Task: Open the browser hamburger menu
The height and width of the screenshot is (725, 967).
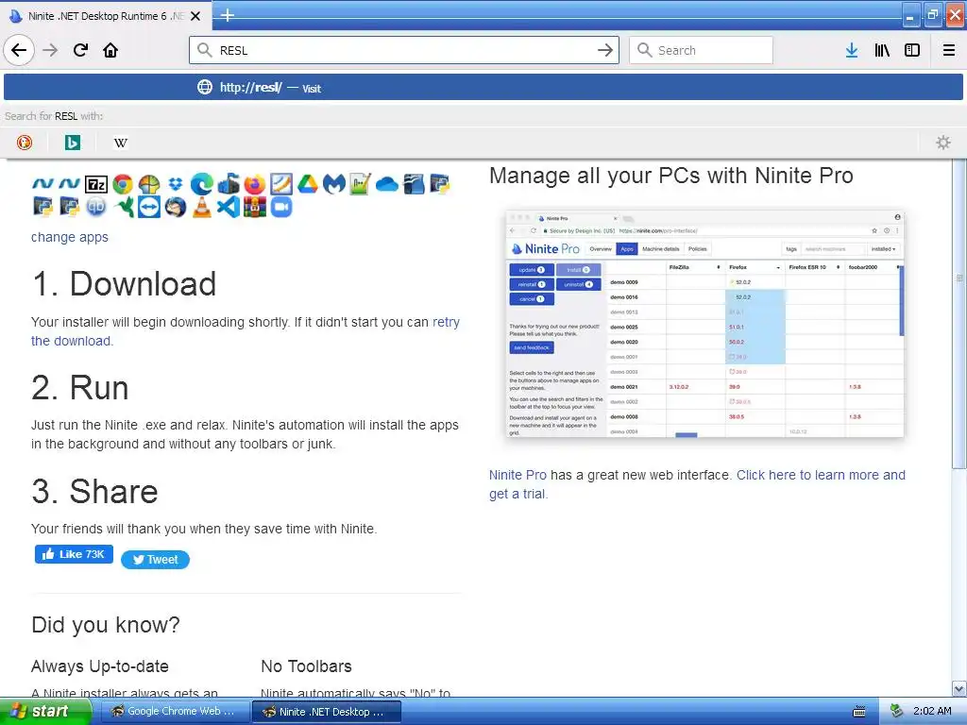Action: [949, 50]
